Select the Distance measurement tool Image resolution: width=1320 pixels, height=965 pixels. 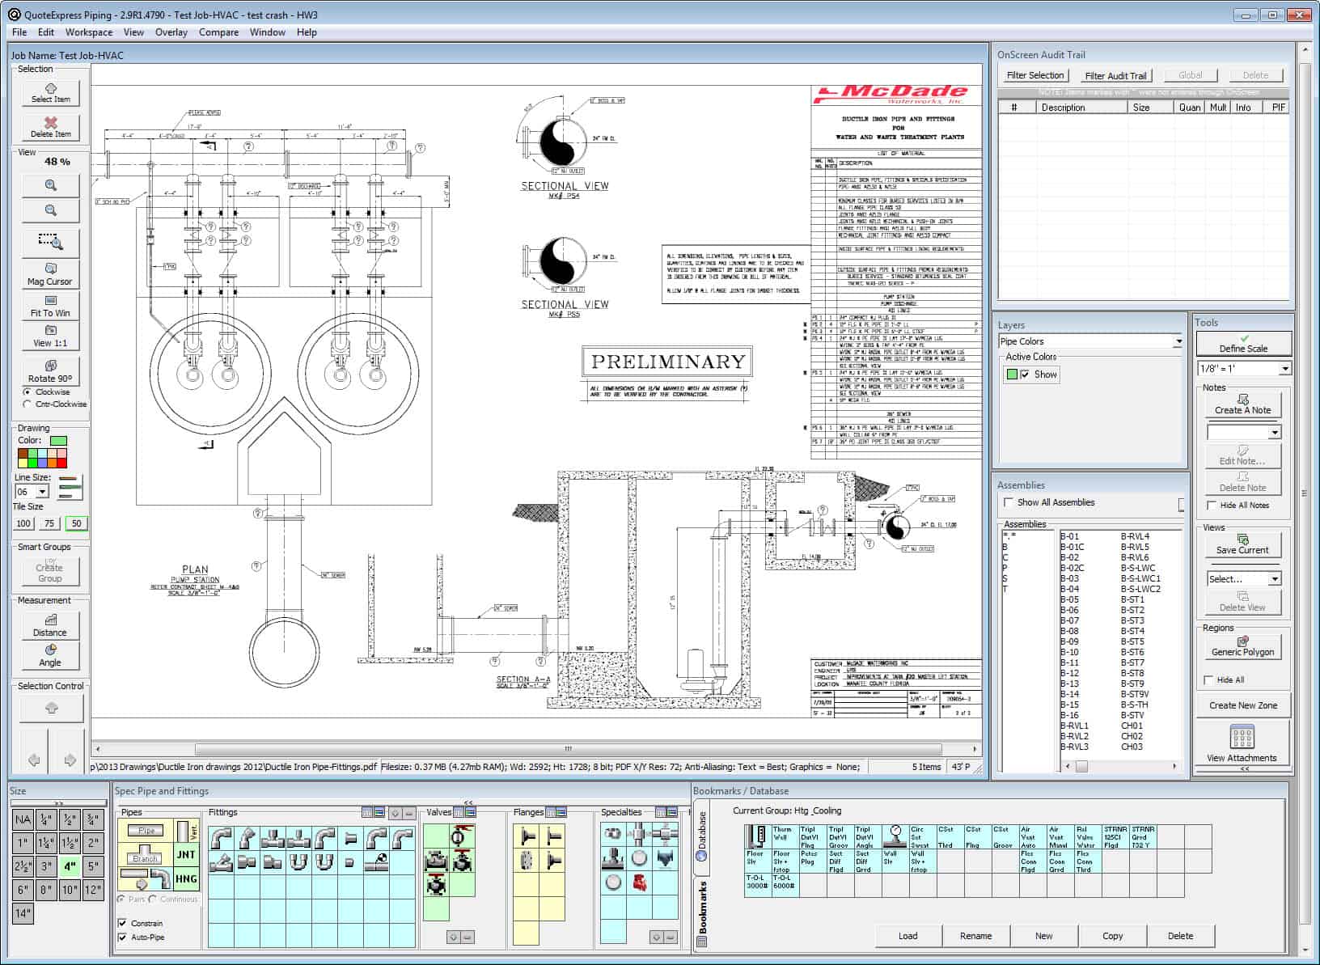tap(50, 625)
